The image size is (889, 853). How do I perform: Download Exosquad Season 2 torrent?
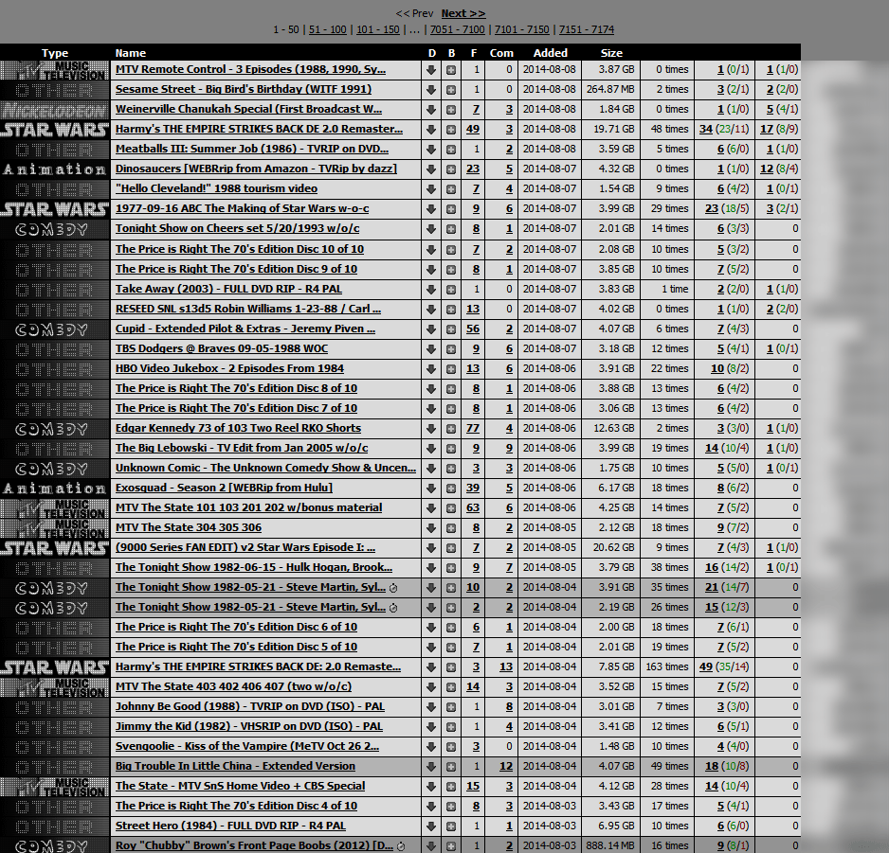[431, 489]
